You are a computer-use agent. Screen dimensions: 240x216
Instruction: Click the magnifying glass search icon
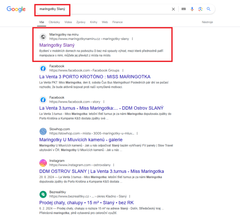(x=208, y=9)
